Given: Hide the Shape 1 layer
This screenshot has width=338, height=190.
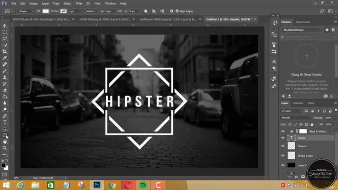Looking at the screenshot, I should point(283,146).
